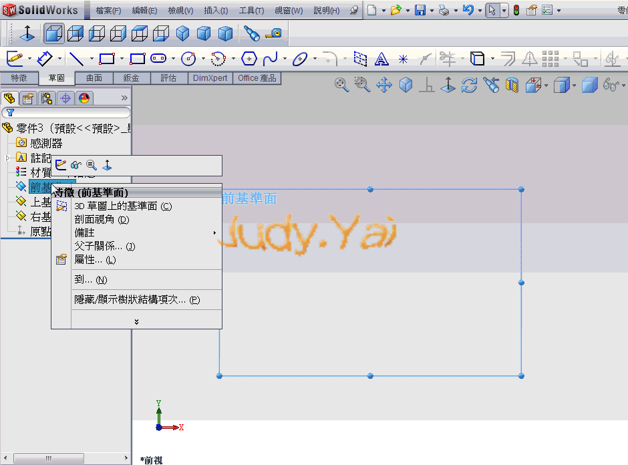Open the Rectangle tool dropdown arrow
The image size is (628, 465).
coord(120,59)
